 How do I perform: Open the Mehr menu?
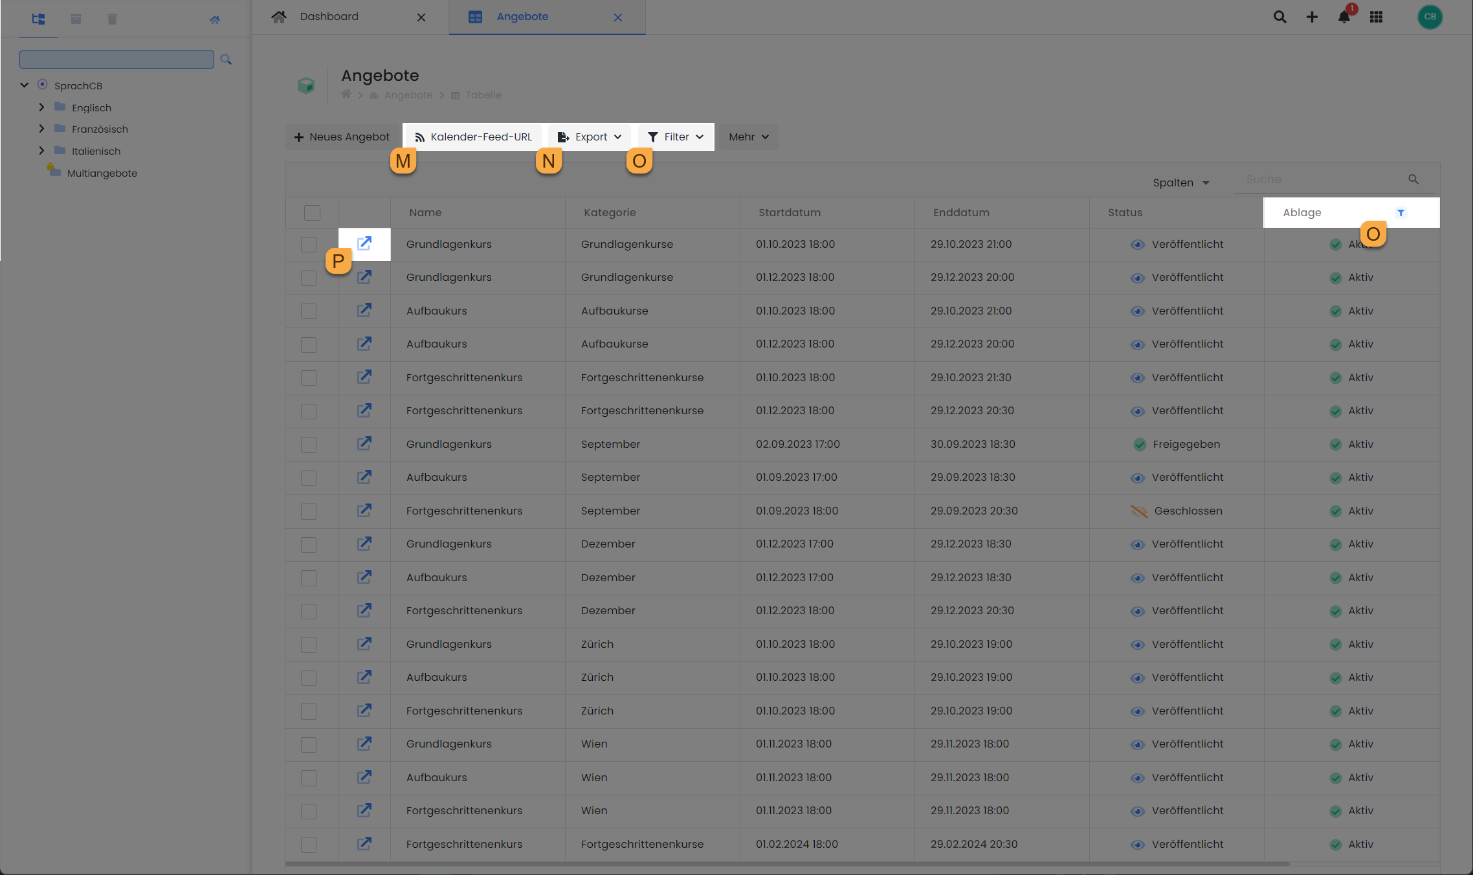748,137
